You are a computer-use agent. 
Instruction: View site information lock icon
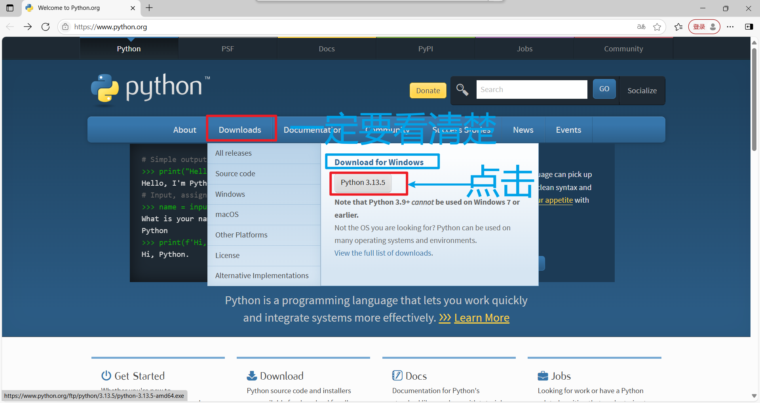(65, 27)
